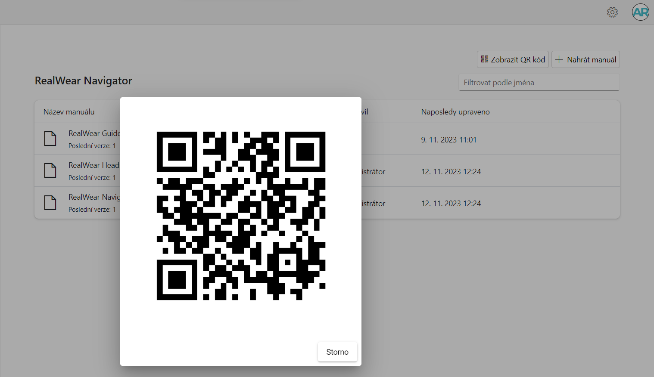Click the date in the RealWear Head row
The width and height of the screenshot is (654, 377).
pyautogui.click(x=451, y=172)
